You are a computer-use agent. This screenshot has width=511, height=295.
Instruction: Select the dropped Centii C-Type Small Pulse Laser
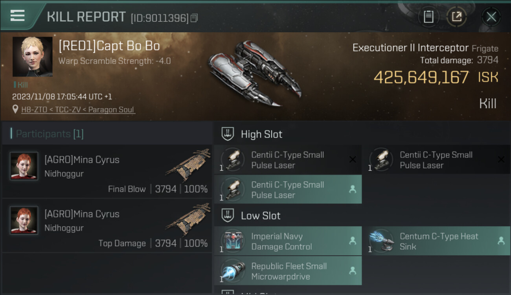coord(288,190)
